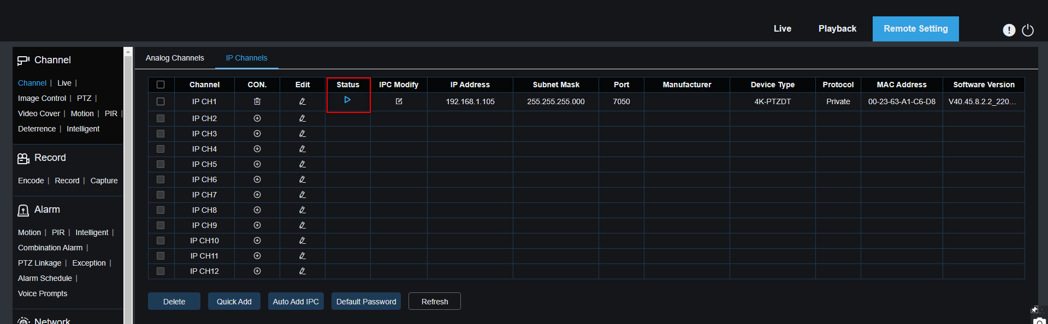Click the Delete button

[174, 301]
